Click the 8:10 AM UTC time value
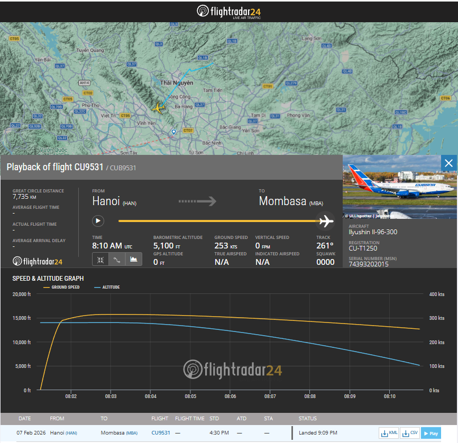The width and height of the screenshot is (458, 443). click(x=112, y=246)
